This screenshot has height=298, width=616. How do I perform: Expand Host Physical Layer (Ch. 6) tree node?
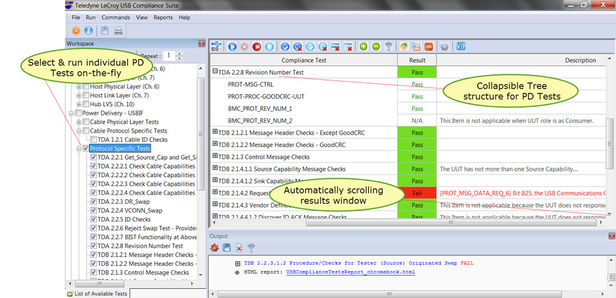coord(79,86)
